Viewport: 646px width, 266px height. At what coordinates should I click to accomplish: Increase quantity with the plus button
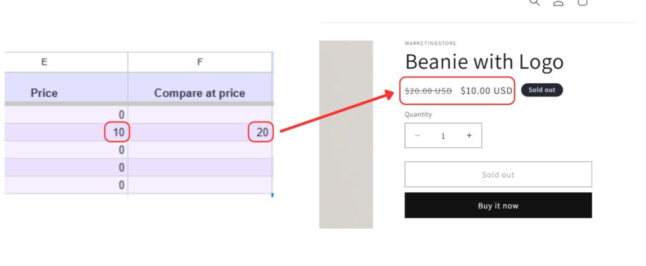[469, 136]
